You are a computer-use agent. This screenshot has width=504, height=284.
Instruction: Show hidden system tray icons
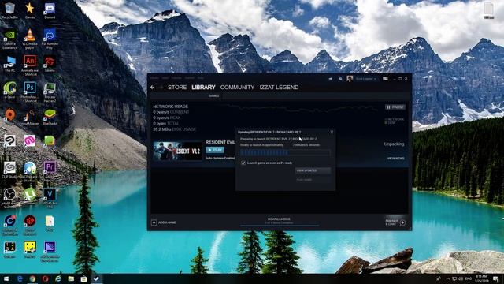tap(447, 278)
